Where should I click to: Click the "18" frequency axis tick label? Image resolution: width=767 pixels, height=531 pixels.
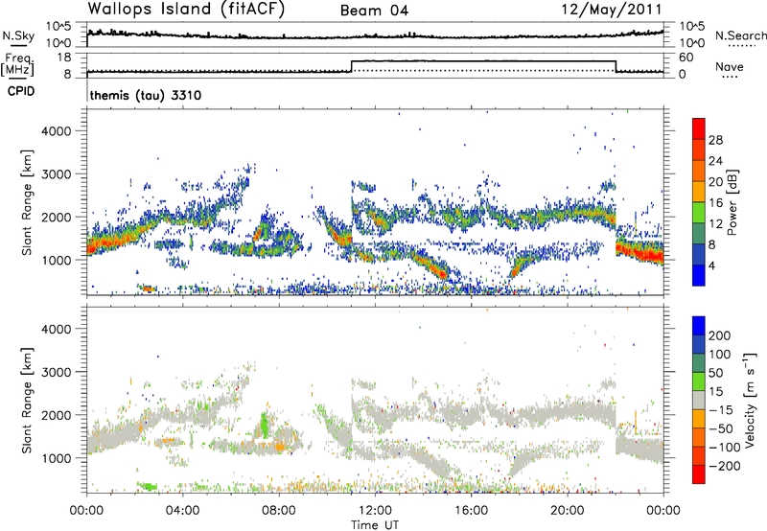coord(63,58)
